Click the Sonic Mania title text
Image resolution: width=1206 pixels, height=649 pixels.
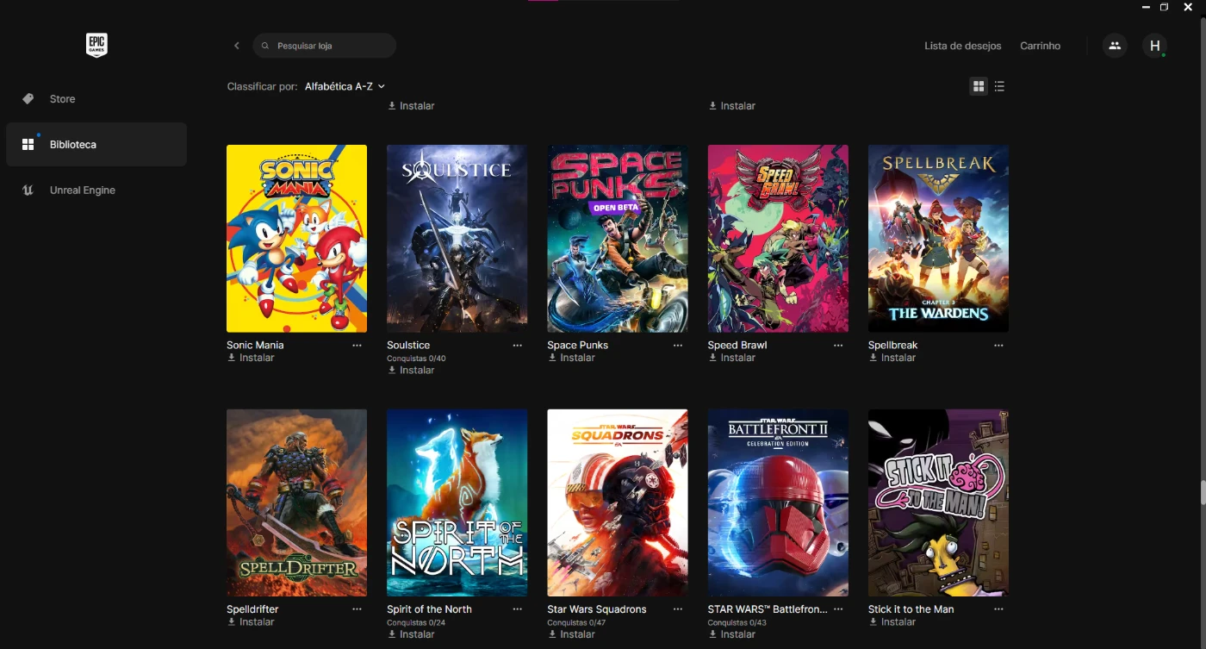click(x=255, y=345)
